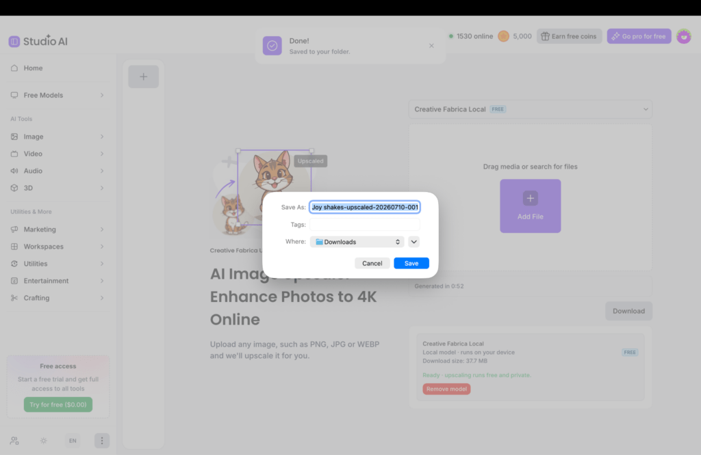Click Earn free coins button
Image resolution: width=701 pixels, height=455 pixels.
pyautogui.click(x=569, y=36)
